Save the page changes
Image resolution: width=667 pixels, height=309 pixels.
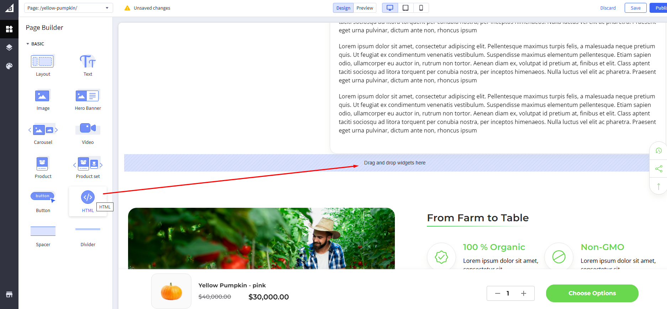click(x=636, y=8)
